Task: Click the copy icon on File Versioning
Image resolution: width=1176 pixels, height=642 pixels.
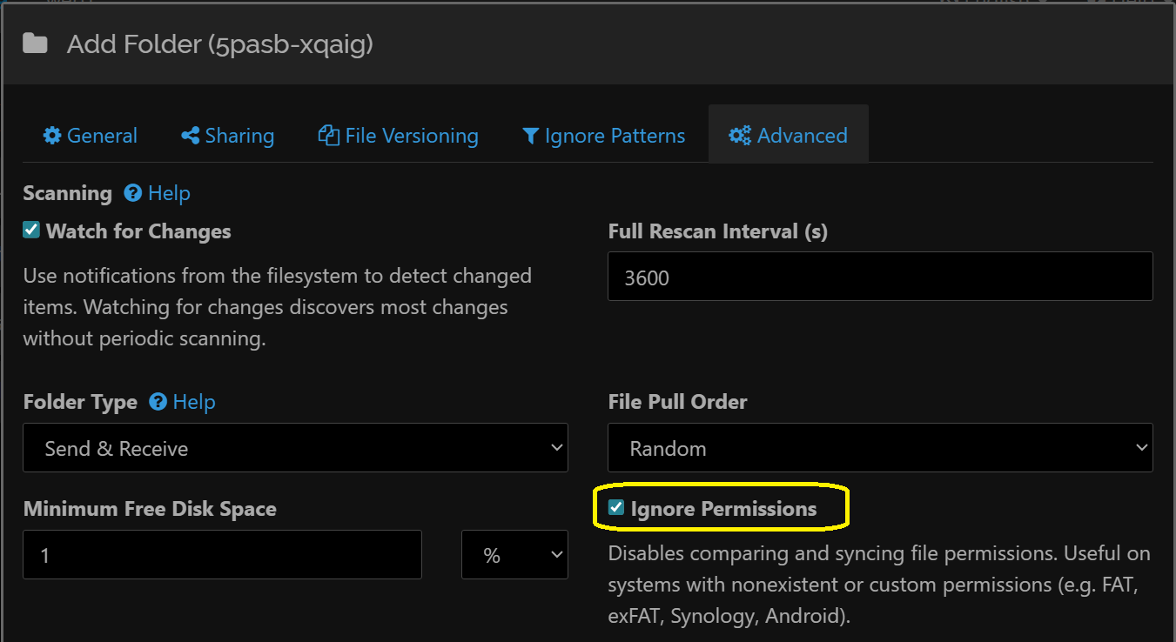Action: point(328,136)
